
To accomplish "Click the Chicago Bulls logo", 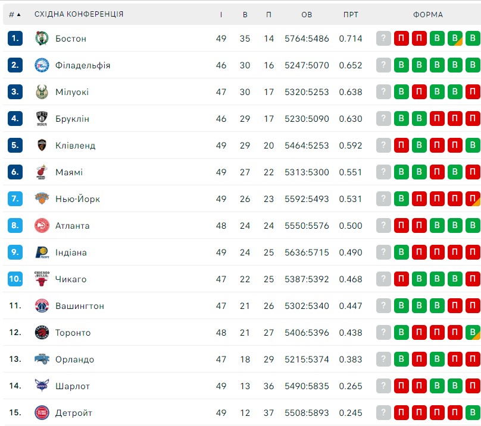I will point(42,279).
